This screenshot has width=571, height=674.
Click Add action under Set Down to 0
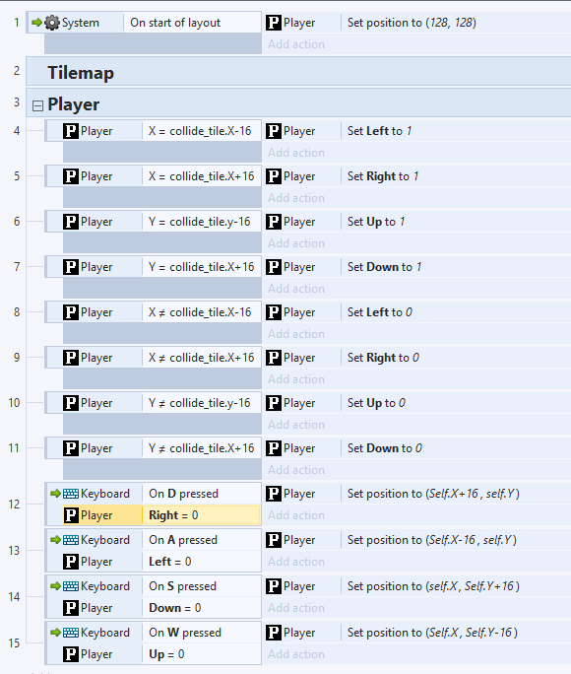(296, 470)
